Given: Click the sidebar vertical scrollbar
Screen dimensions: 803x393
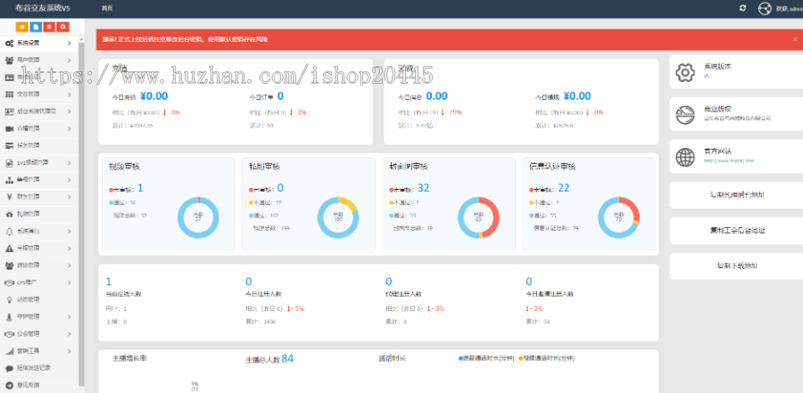Looking at the screenshot, I should 81,215.
